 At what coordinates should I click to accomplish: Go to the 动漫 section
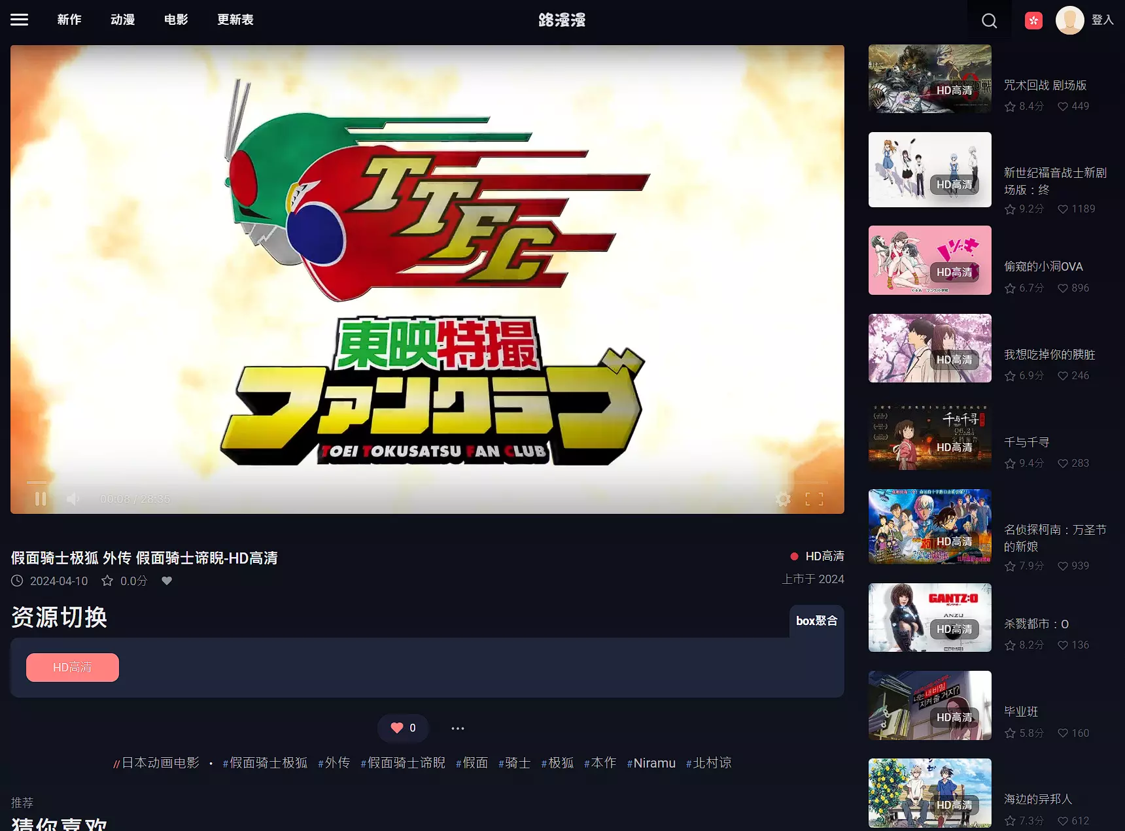click(123, 20)
